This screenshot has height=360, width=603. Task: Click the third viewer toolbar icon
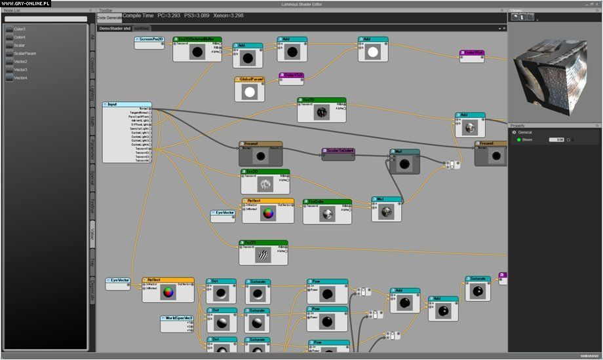pos(531,17)
